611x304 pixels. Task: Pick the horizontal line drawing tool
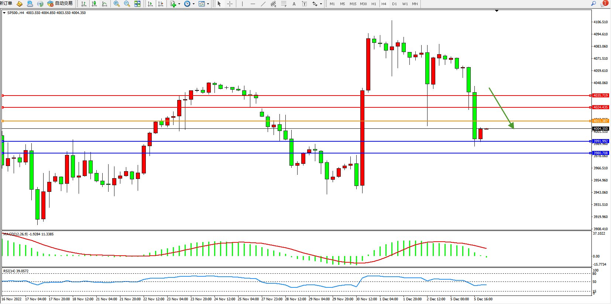coord(253,4)
